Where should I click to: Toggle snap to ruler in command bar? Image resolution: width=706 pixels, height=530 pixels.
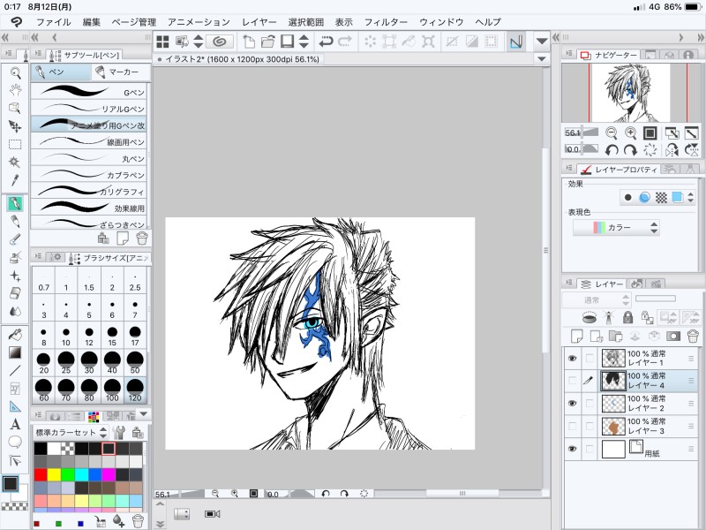(x=516, y=42)
